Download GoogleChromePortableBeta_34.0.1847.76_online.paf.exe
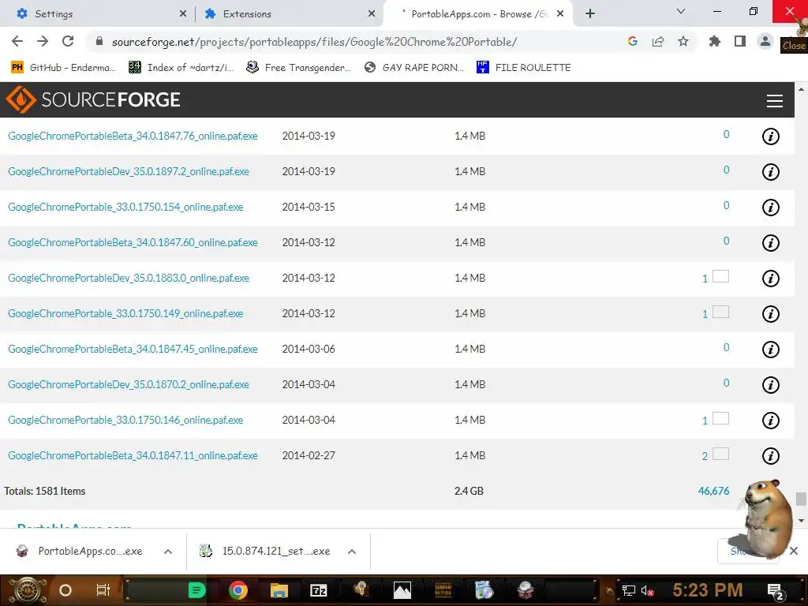The image size is (808, 606). 133,136
